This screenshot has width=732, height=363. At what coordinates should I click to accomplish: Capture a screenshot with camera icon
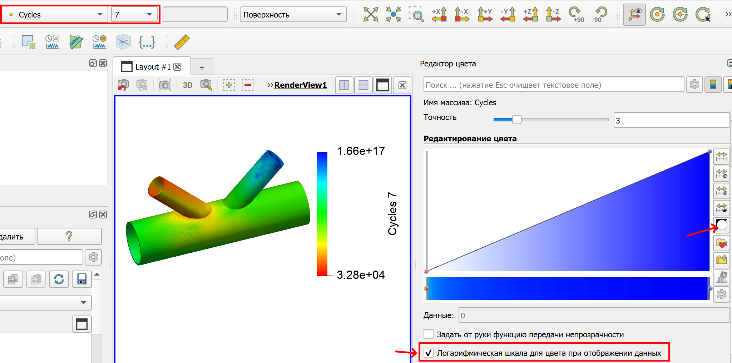(165, 85)
